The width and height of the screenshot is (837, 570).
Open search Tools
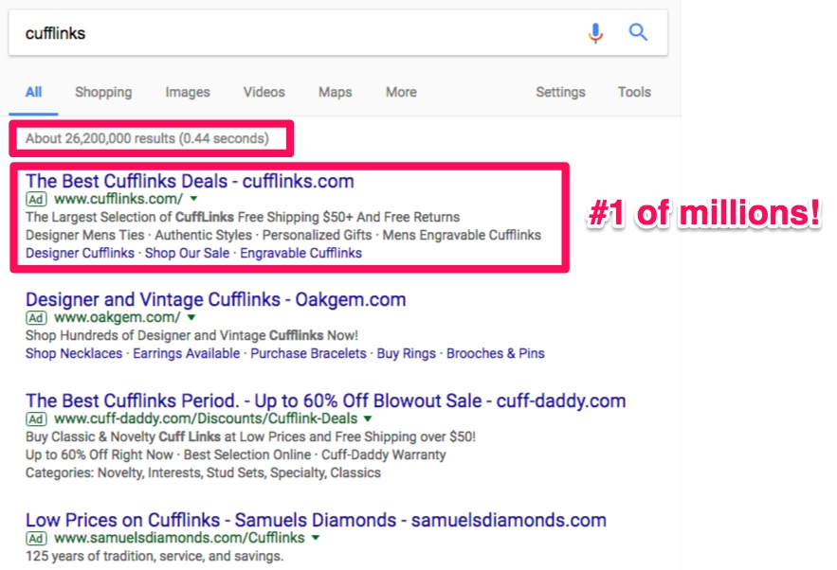[634, 92]
